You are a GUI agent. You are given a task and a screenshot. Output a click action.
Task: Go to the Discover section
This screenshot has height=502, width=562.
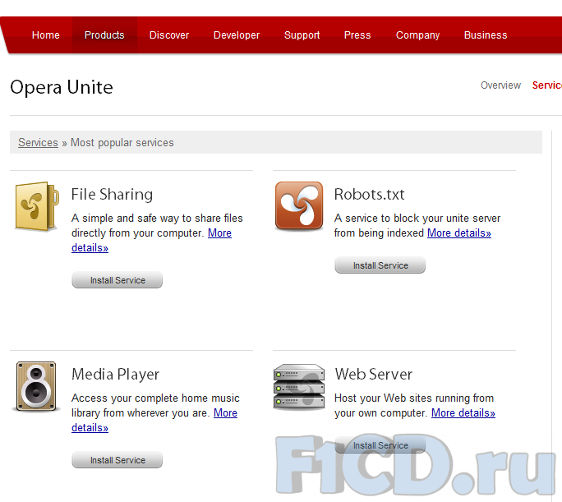tap(168, 35)
